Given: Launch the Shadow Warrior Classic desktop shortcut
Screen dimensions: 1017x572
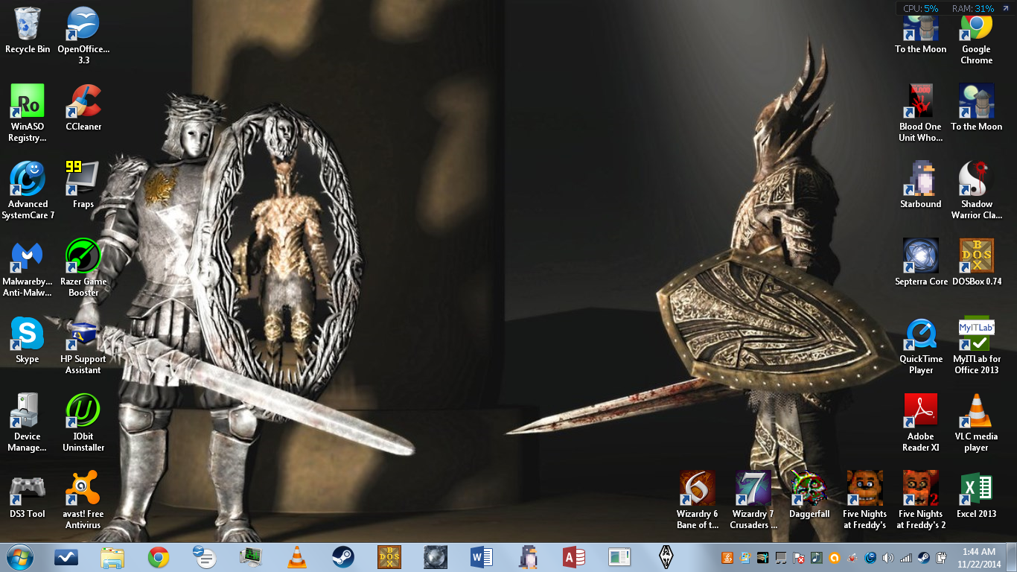Looking at the screenshot, I should [976, 190].
